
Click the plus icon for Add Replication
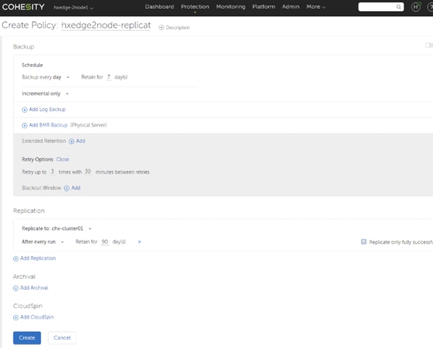pyautogui.click(x=15, y=259)
